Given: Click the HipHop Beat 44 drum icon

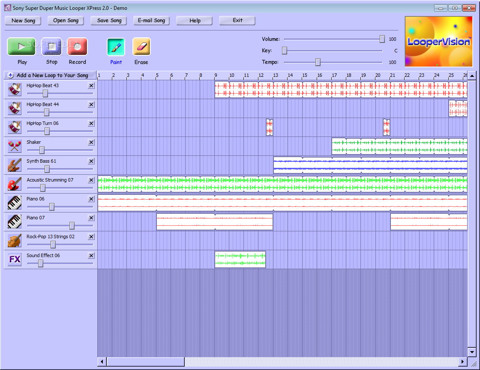Looking at the screenshot, I should click(15, 108).
